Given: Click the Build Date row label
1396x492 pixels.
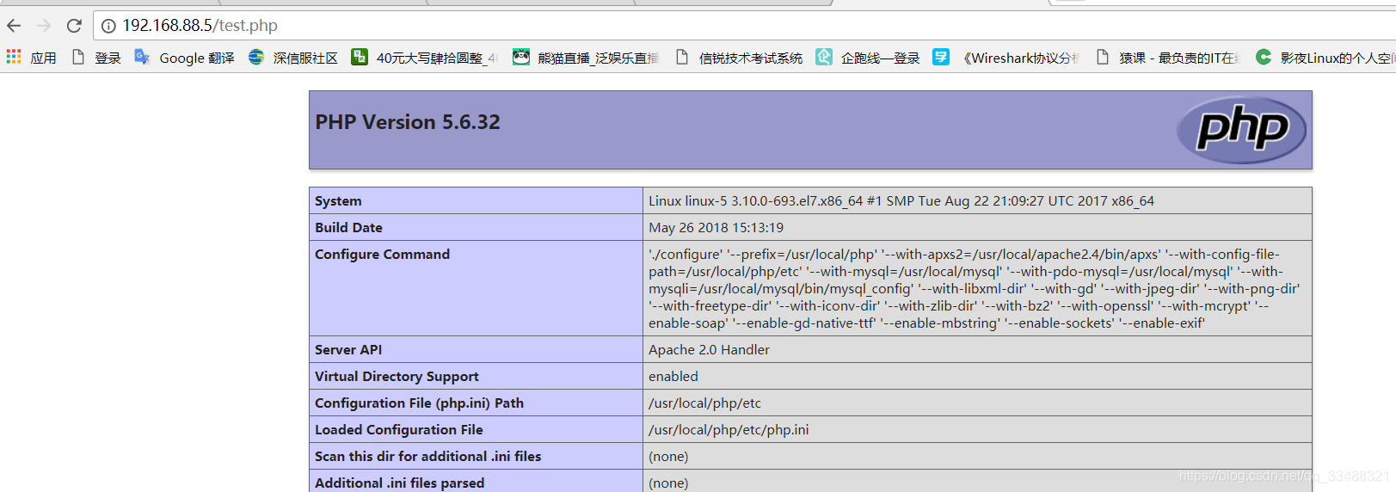Looking at the screenshot, I should coord(348,227).
